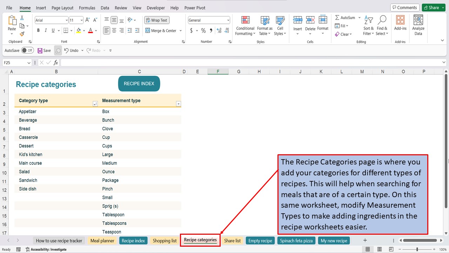The width and height of the screenshot is (449, 253).
Task: Click the Format Painter icon
Action: coord(21,33)
